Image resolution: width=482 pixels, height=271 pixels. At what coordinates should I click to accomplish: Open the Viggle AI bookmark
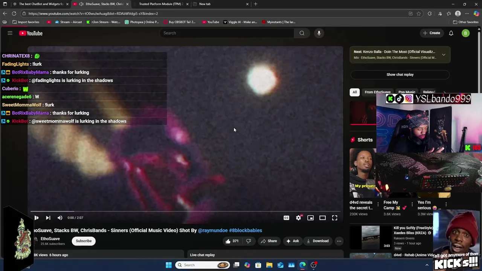click(x=240, y=22)
